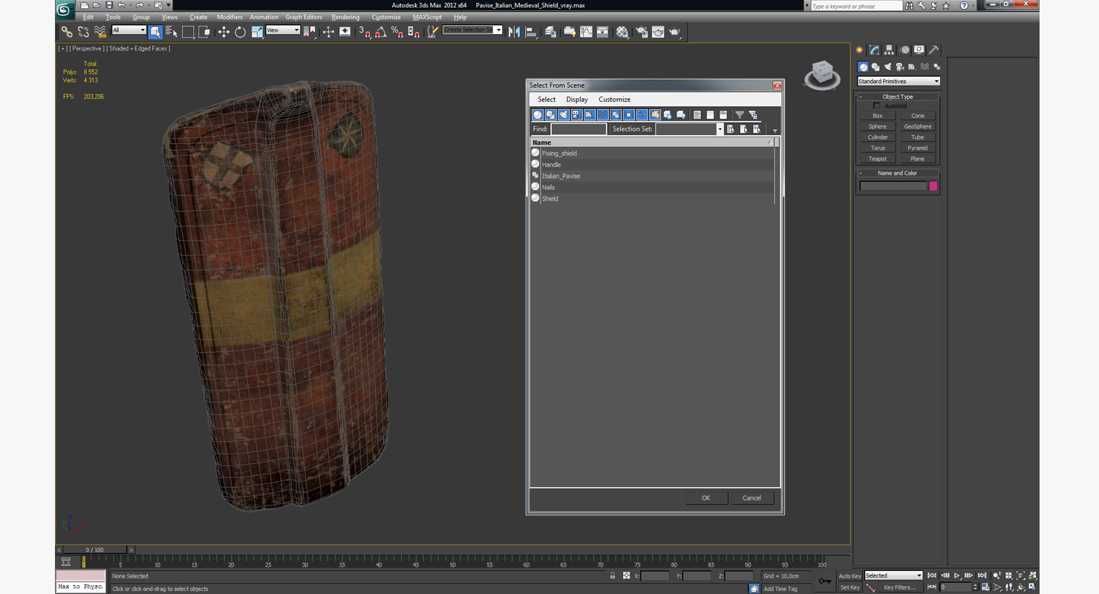This screenshot has height=594, width=1099.
Task: Toggle Display Helpers filter in dialog
Action: (590, 114)
